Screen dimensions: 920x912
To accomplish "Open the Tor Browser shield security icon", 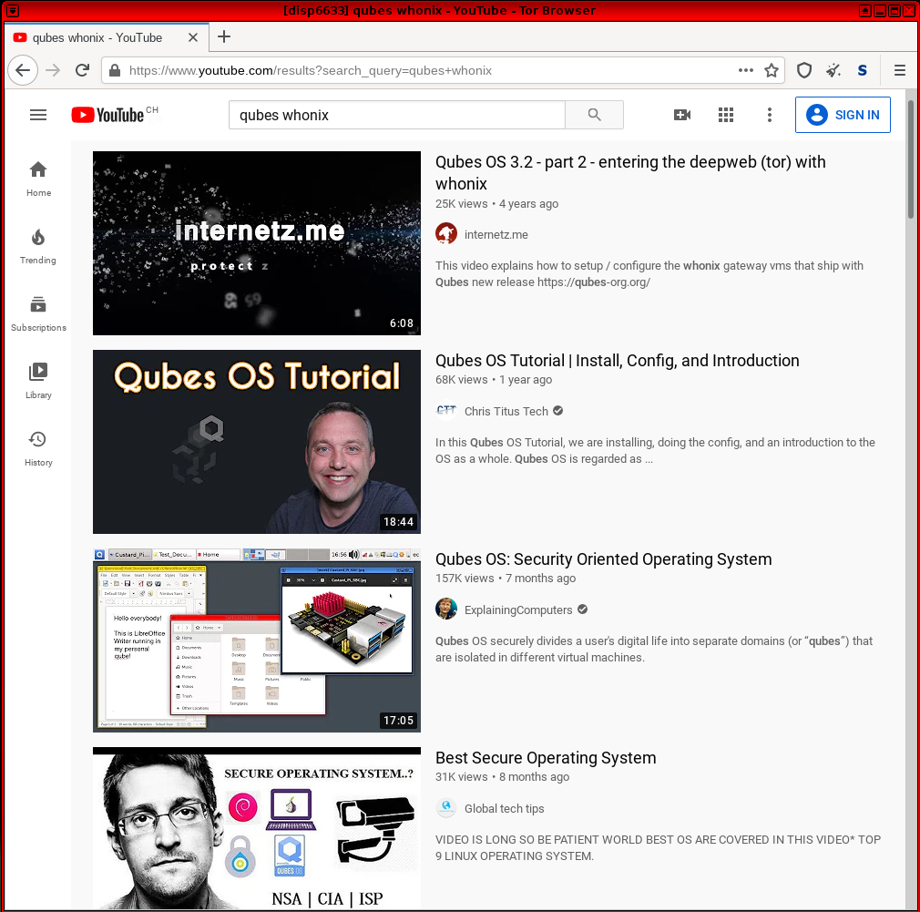I will (803, 70).
